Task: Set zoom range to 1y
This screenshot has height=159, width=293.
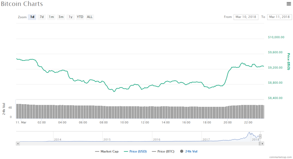Action: (x=70, y=17)
